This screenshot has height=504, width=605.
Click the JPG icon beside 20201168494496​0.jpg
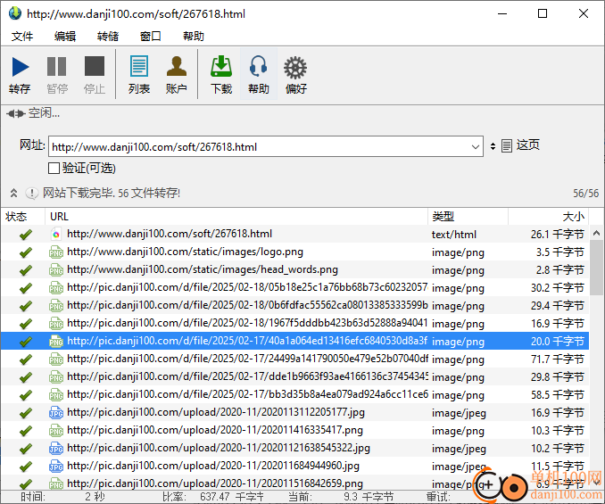(56, 467)
